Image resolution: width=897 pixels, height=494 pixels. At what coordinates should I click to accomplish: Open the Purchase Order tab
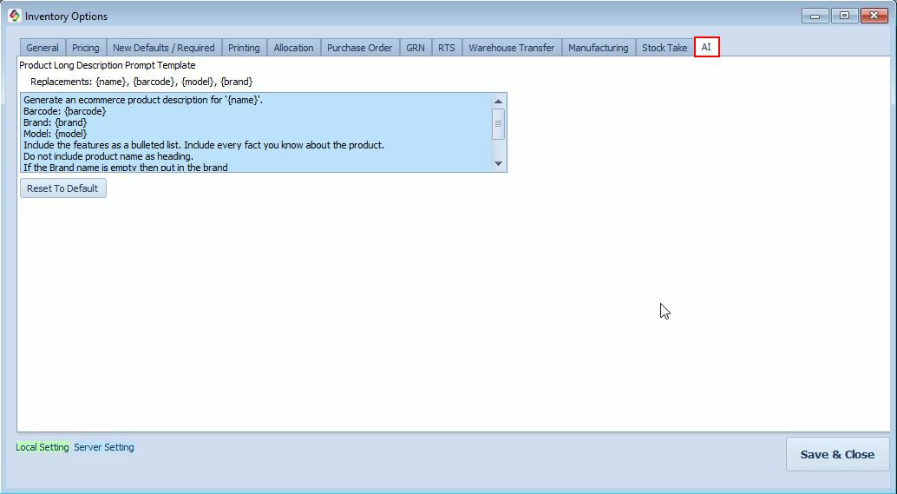point(360,48)
